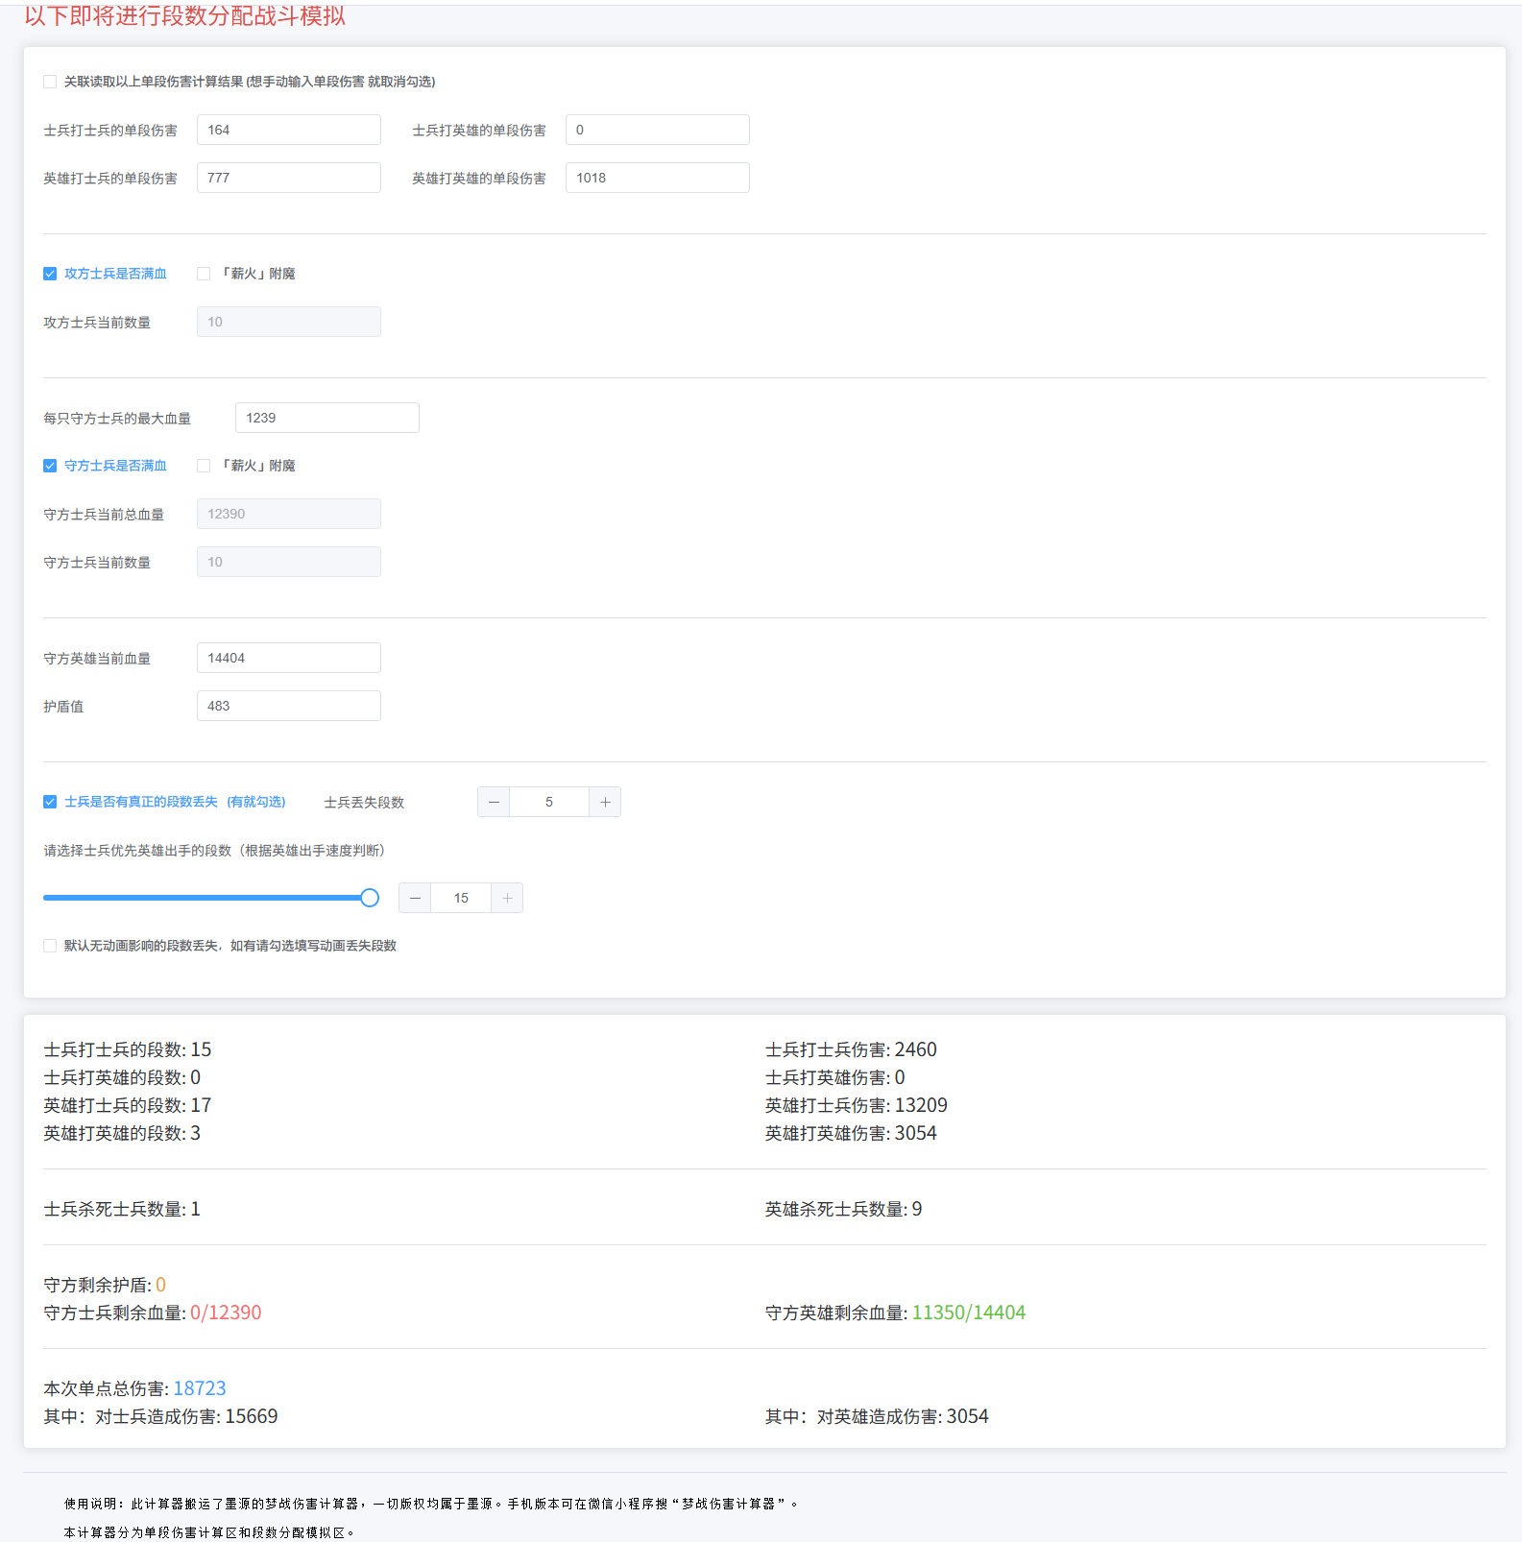
Task: Increase 士兵丢失段数 with plus button
Action: (605, 802)
